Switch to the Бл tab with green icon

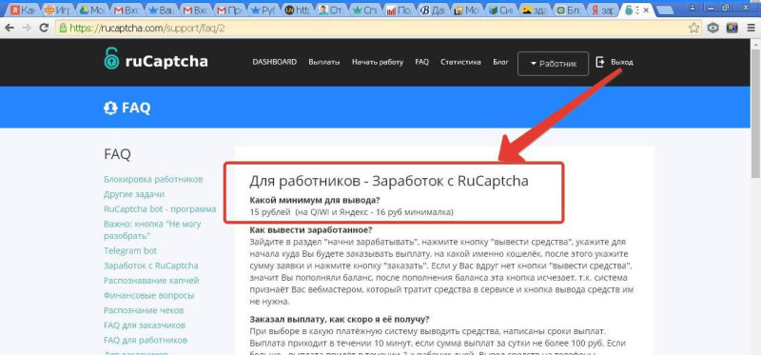click(x=568, y=10)
